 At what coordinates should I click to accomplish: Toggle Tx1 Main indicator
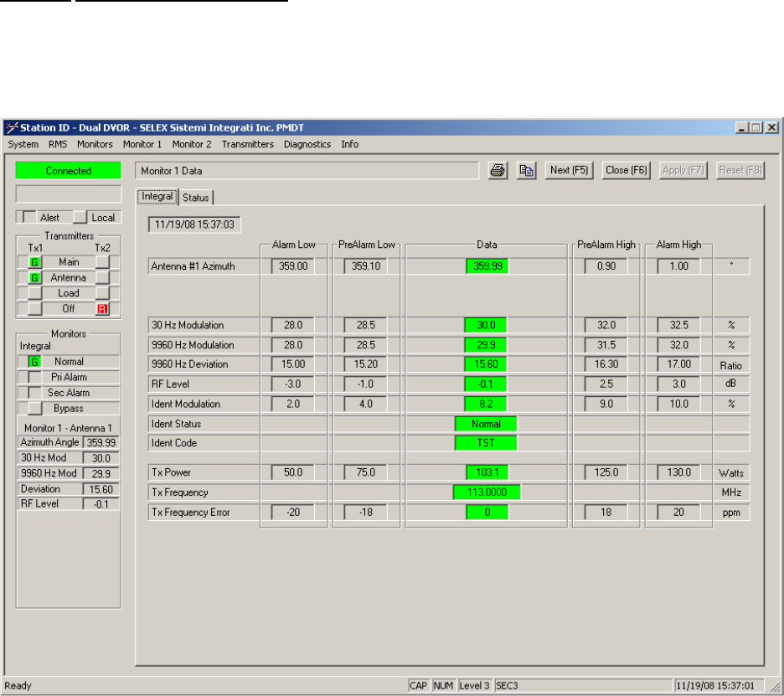34,262
